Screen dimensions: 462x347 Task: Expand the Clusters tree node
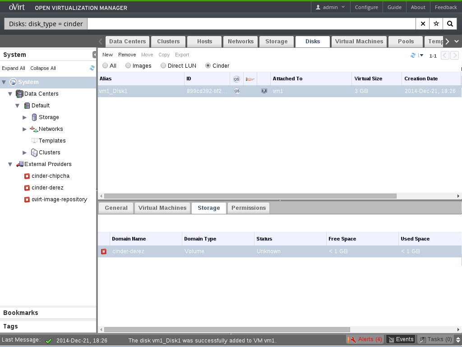[x=25, y=153]
